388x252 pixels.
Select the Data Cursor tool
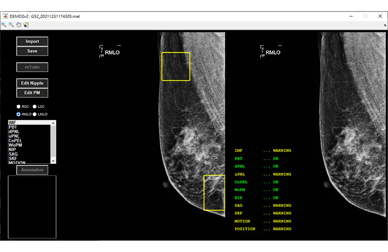tap(26, 25)
